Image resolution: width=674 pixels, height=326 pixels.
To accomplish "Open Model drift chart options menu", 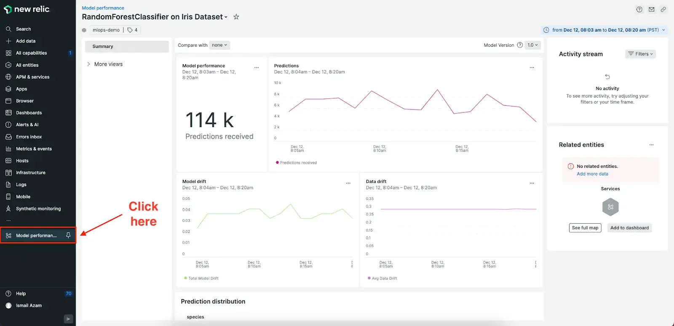I will click(x=348, y=183).
